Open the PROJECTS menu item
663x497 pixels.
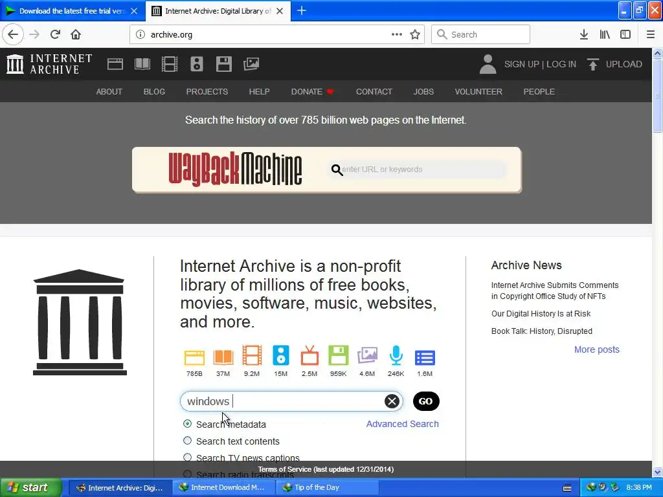(x=207, y=92)
